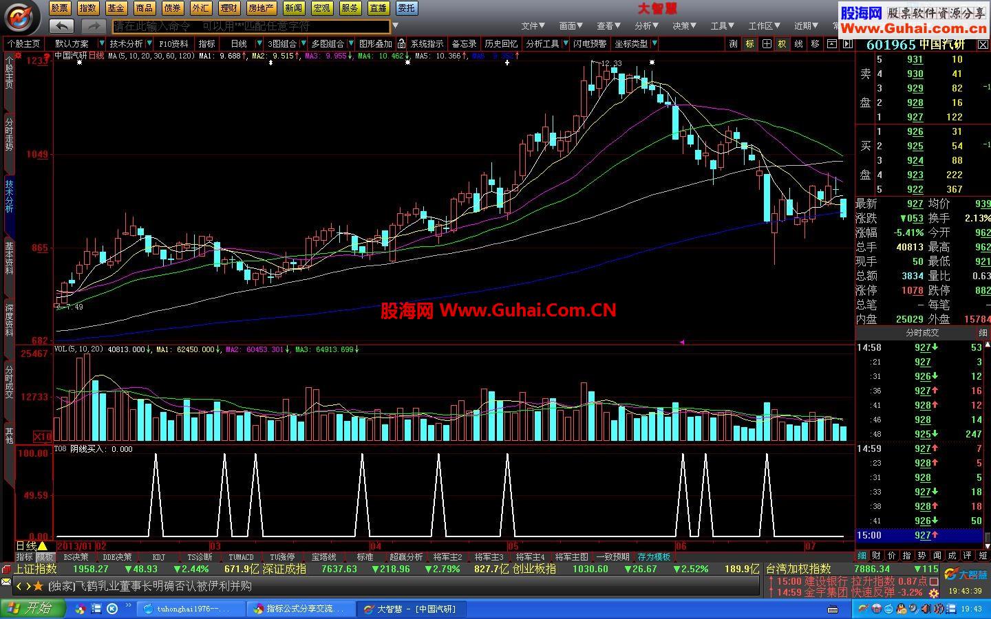Click the 财 finance tab under the tick list
Viewport: 991px width, 619px height.
[876, 555]
